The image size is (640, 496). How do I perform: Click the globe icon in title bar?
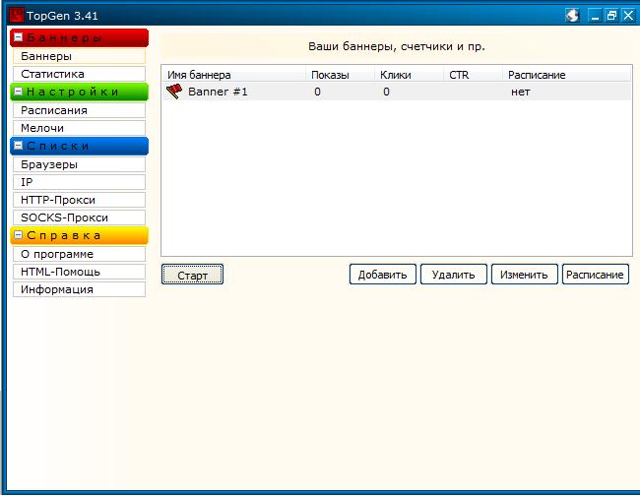(x=572, y=16)
